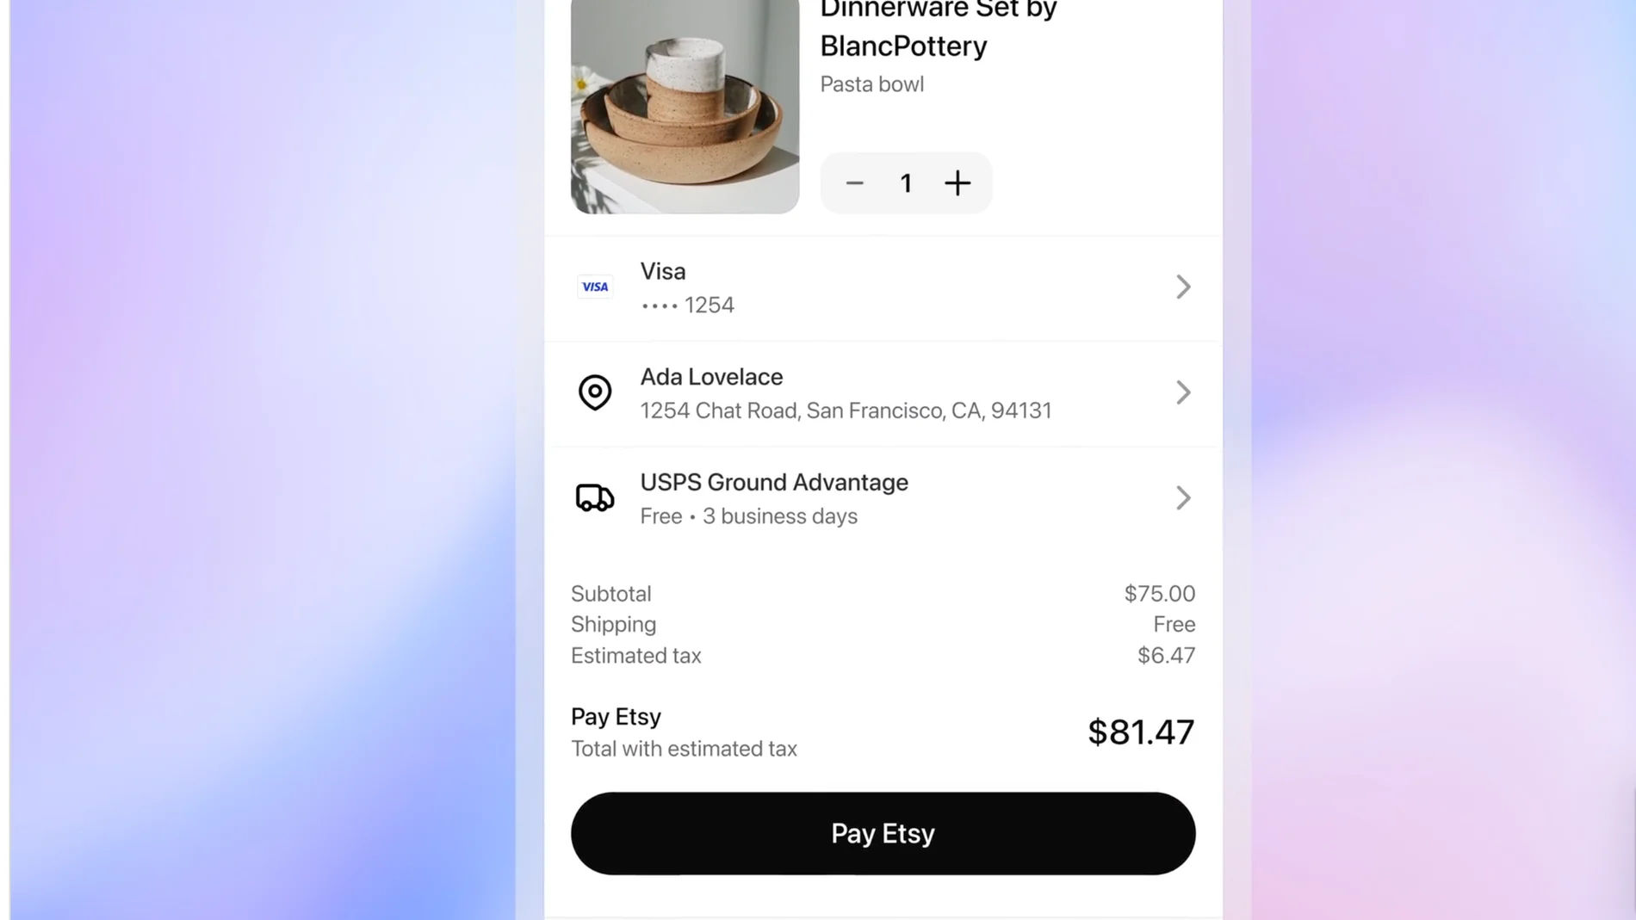This screenshot has width=1636, height=920.
Task: Click the delivery truck icon for shipping
Action: pyautogui.click(x=595, y=497)
